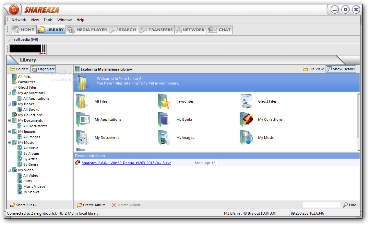Screen dimensions: 369x225
Task: Click the library tiles vertical scrollbar
Action: 358,122
